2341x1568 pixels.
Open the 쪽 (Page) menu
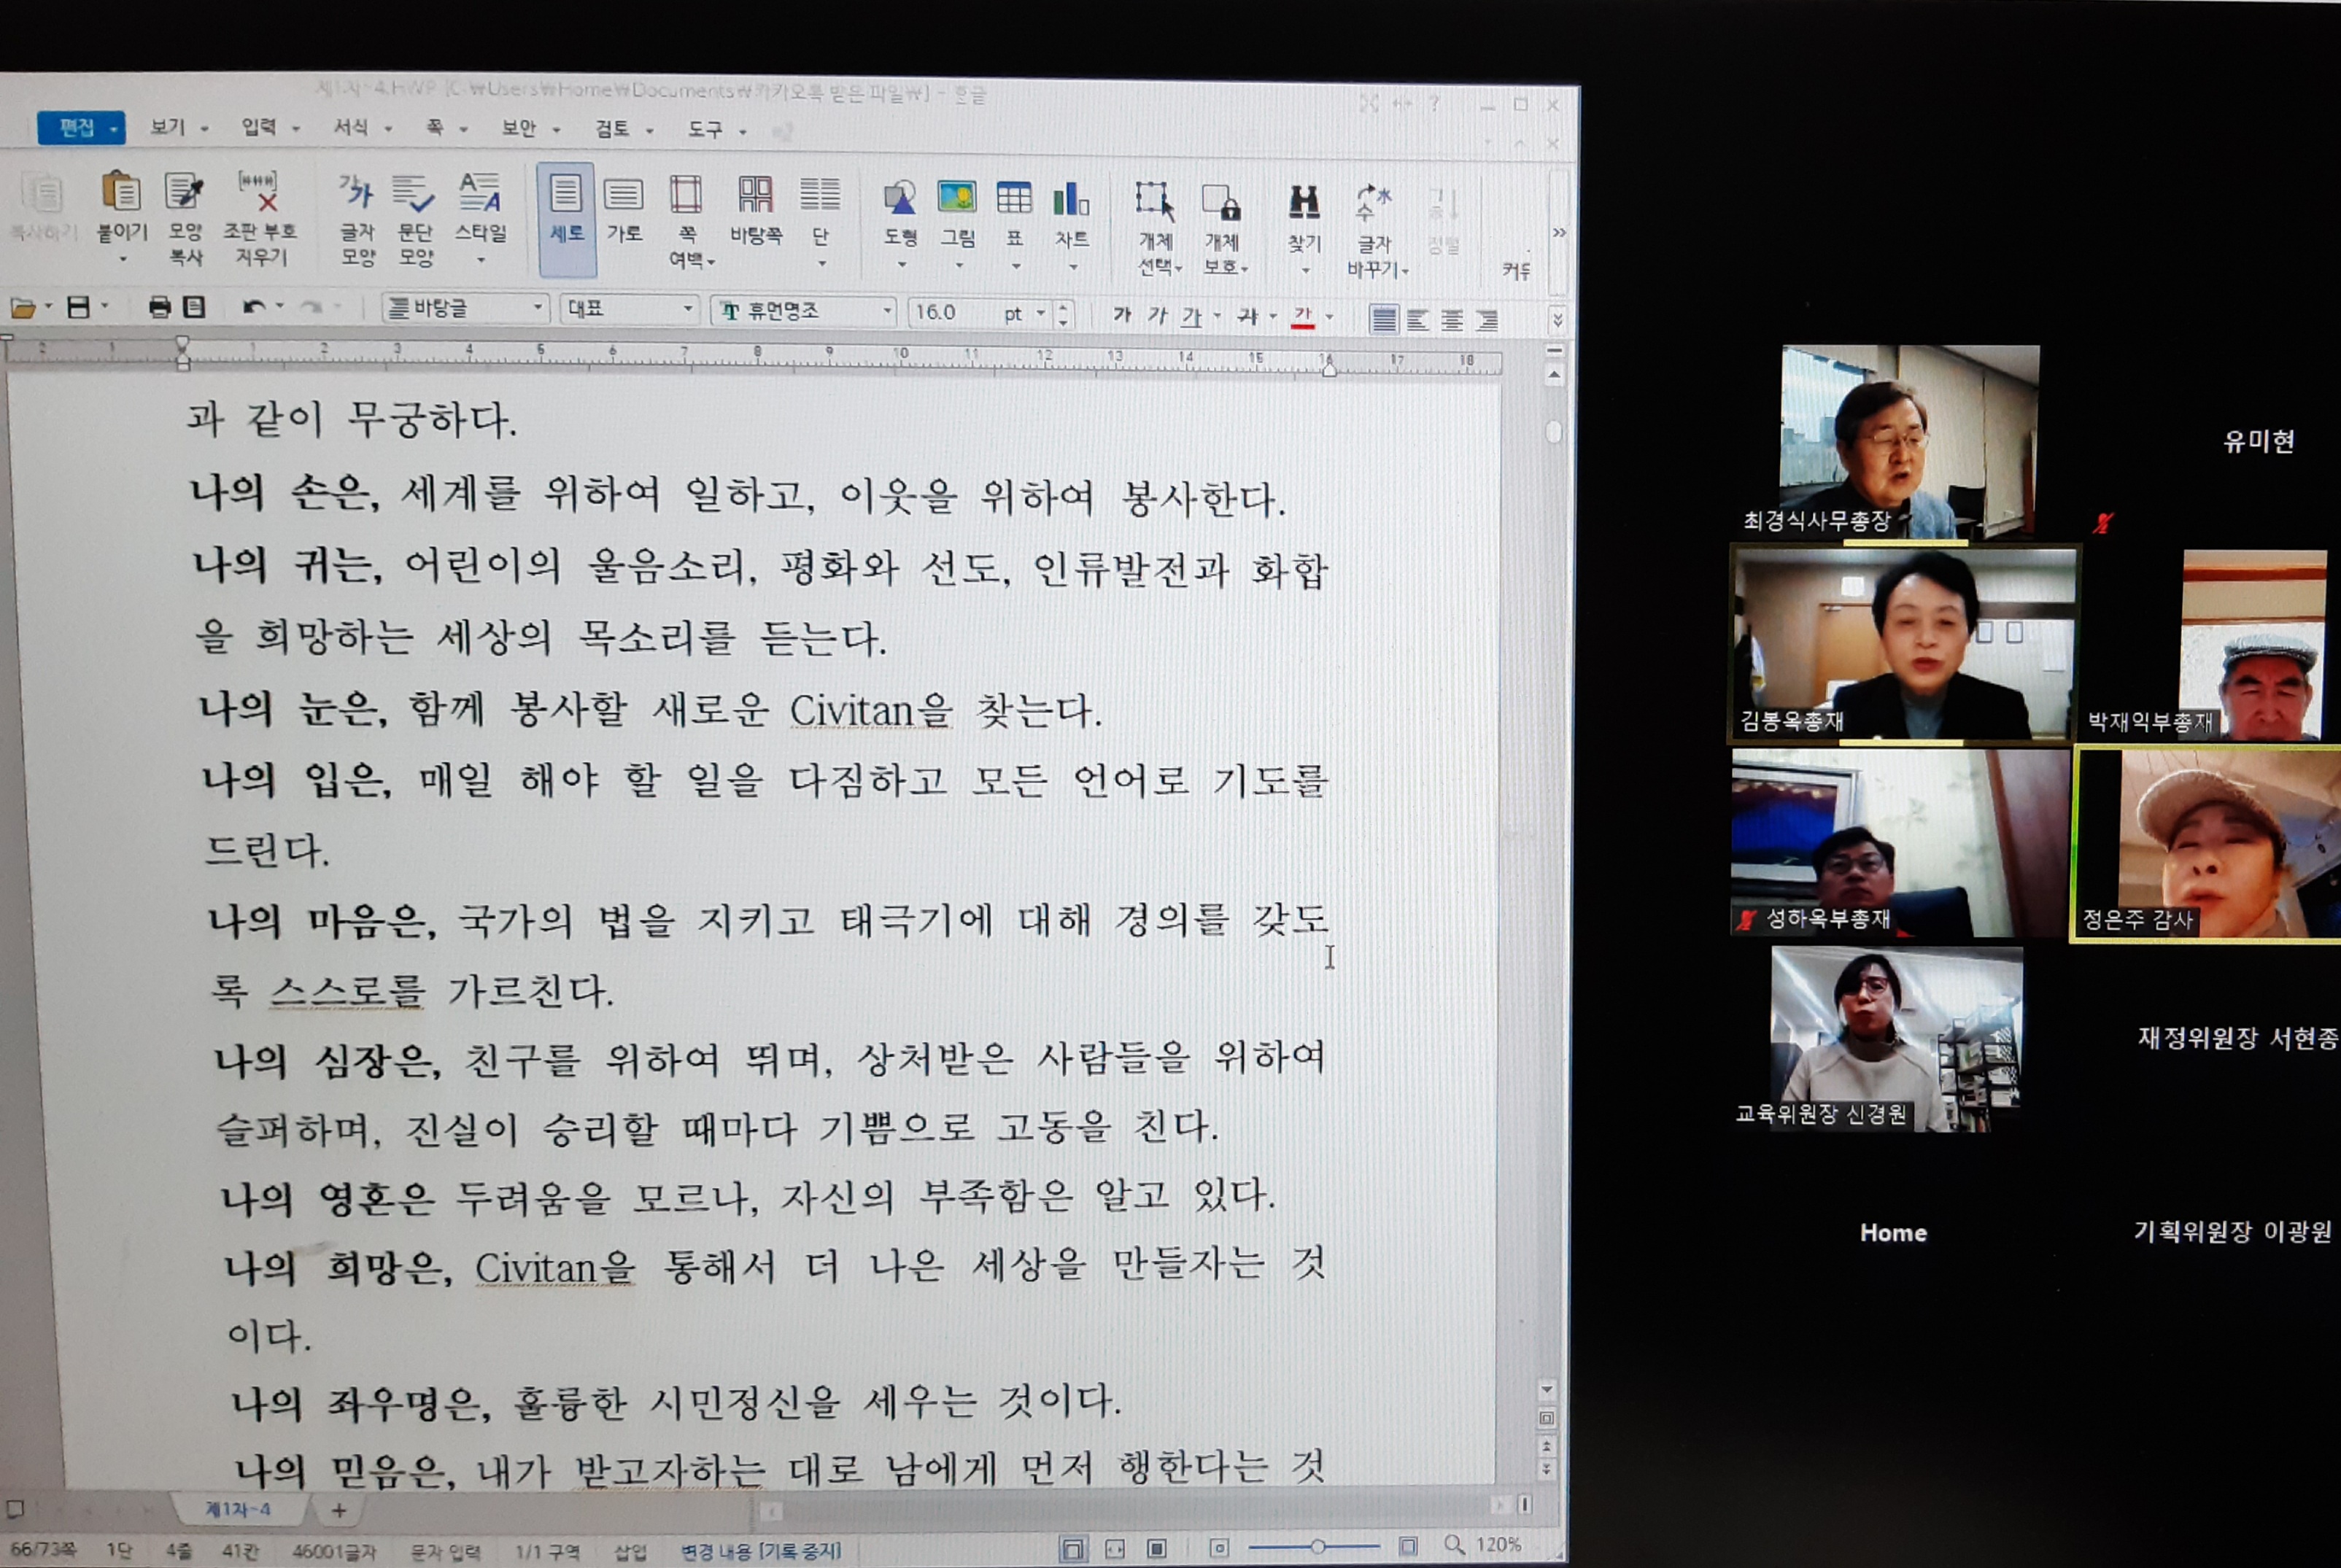[x=446, y=128]
